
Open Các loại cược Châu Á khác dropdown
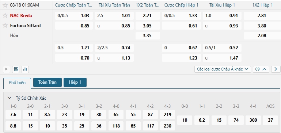click(x=223, y=69)
